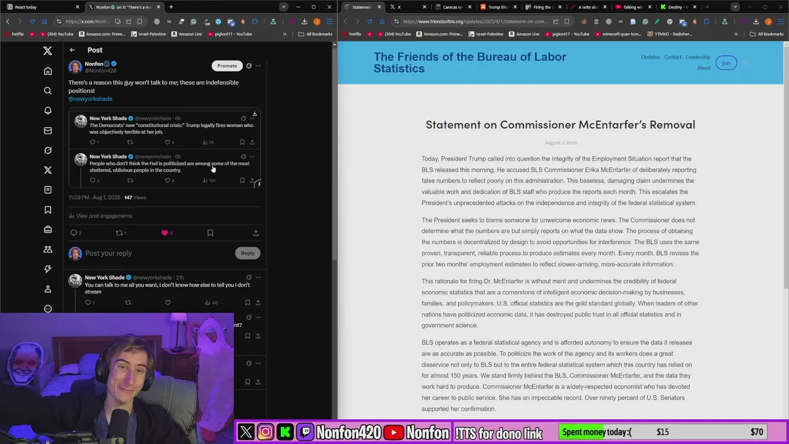Open X Explore search in the sidebar
The height and width of the screenshot is (444, 789).
click(x=47, y=91)
